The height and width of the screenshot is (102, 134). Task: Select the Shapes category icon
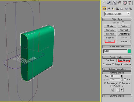pyautogui.click(x=109, y=9)
